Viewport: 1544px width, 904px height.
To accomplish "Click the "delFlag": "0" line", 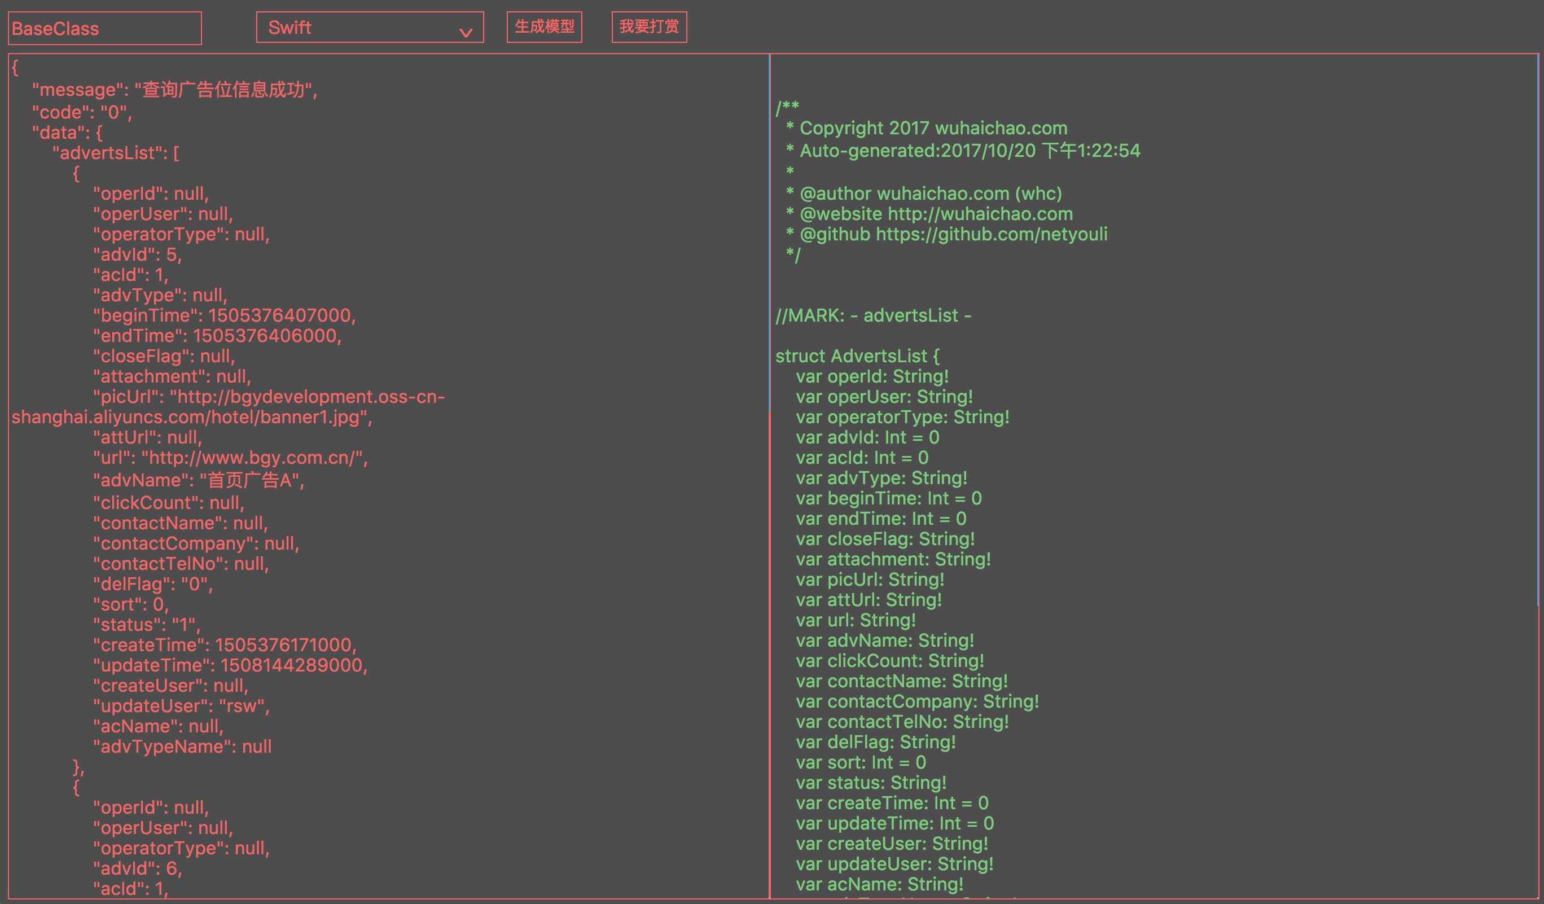I will [152, 583].
